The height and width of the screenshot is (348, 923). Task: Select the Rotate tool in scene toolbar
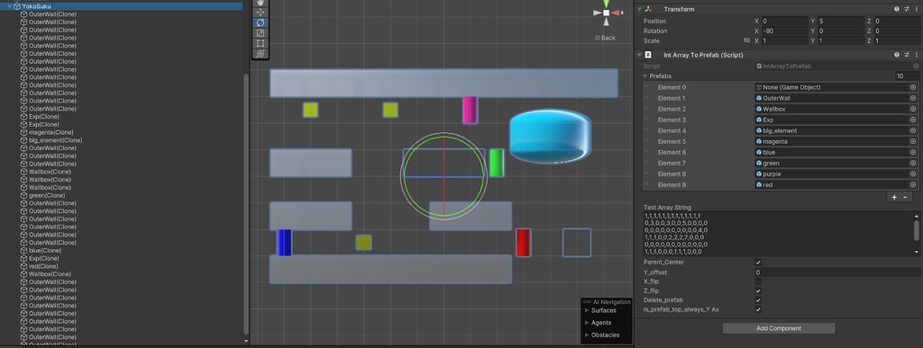(260, 22)
